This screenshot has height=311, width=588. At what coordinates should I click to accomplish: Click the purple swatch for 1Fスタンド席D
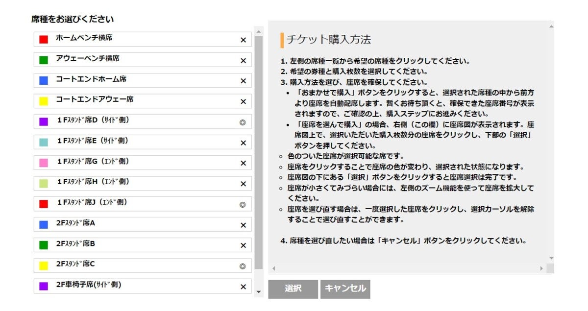[44, 122]
